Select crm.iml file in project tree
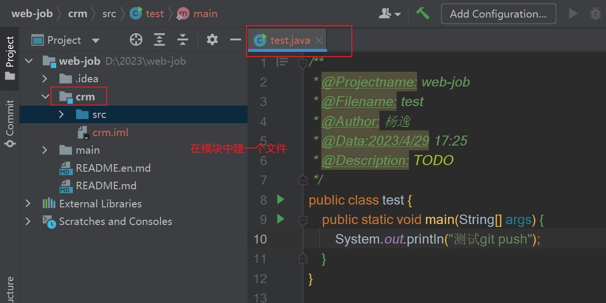This screenshot has height=303, width=606. (110, 132)
